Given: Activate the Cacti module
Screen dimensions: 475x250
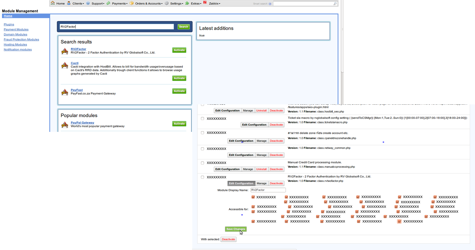Looking at the screenshot, I should point(179,78).
